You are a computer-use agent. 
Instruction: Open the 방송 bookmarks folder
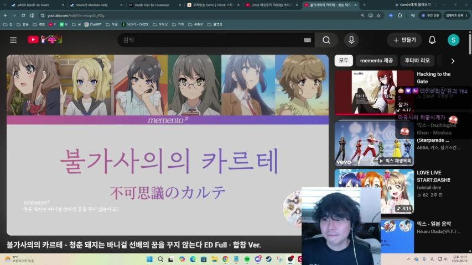23,24
